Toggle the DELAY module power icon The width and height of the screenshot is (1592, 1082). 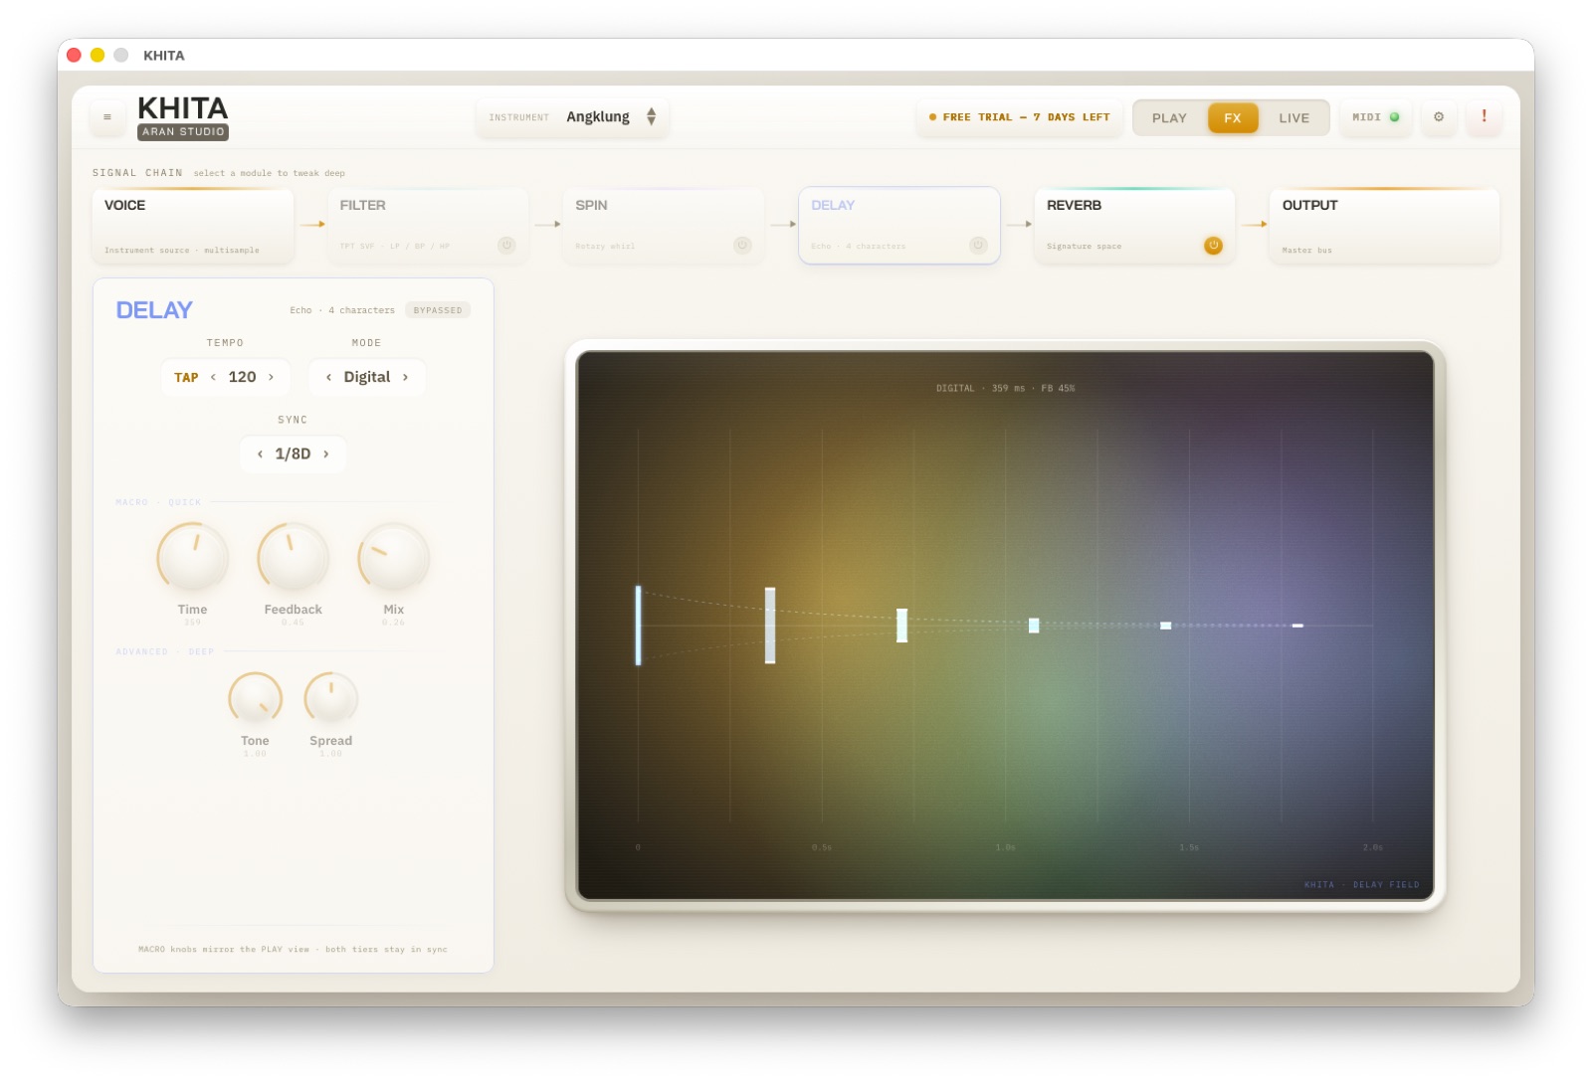(x=978, y=245)
